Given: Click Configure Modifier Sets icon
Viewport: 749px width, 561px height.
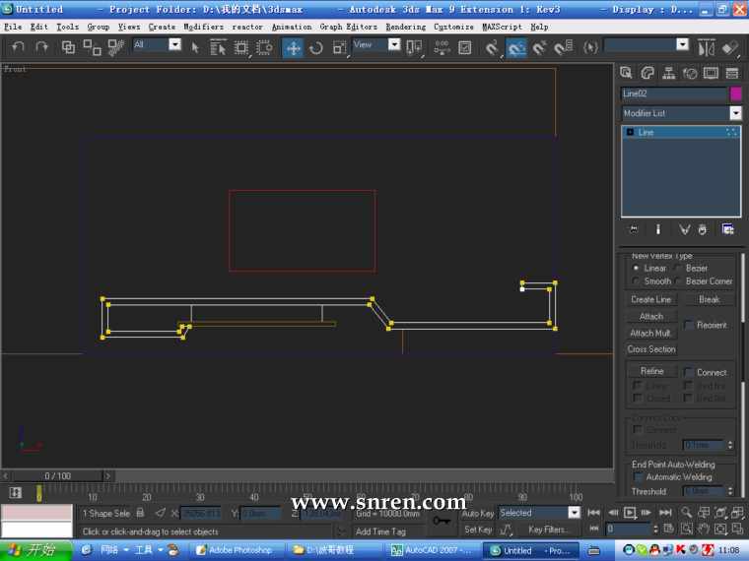Looking at the screenshot, I should click(x=727, y=229).
